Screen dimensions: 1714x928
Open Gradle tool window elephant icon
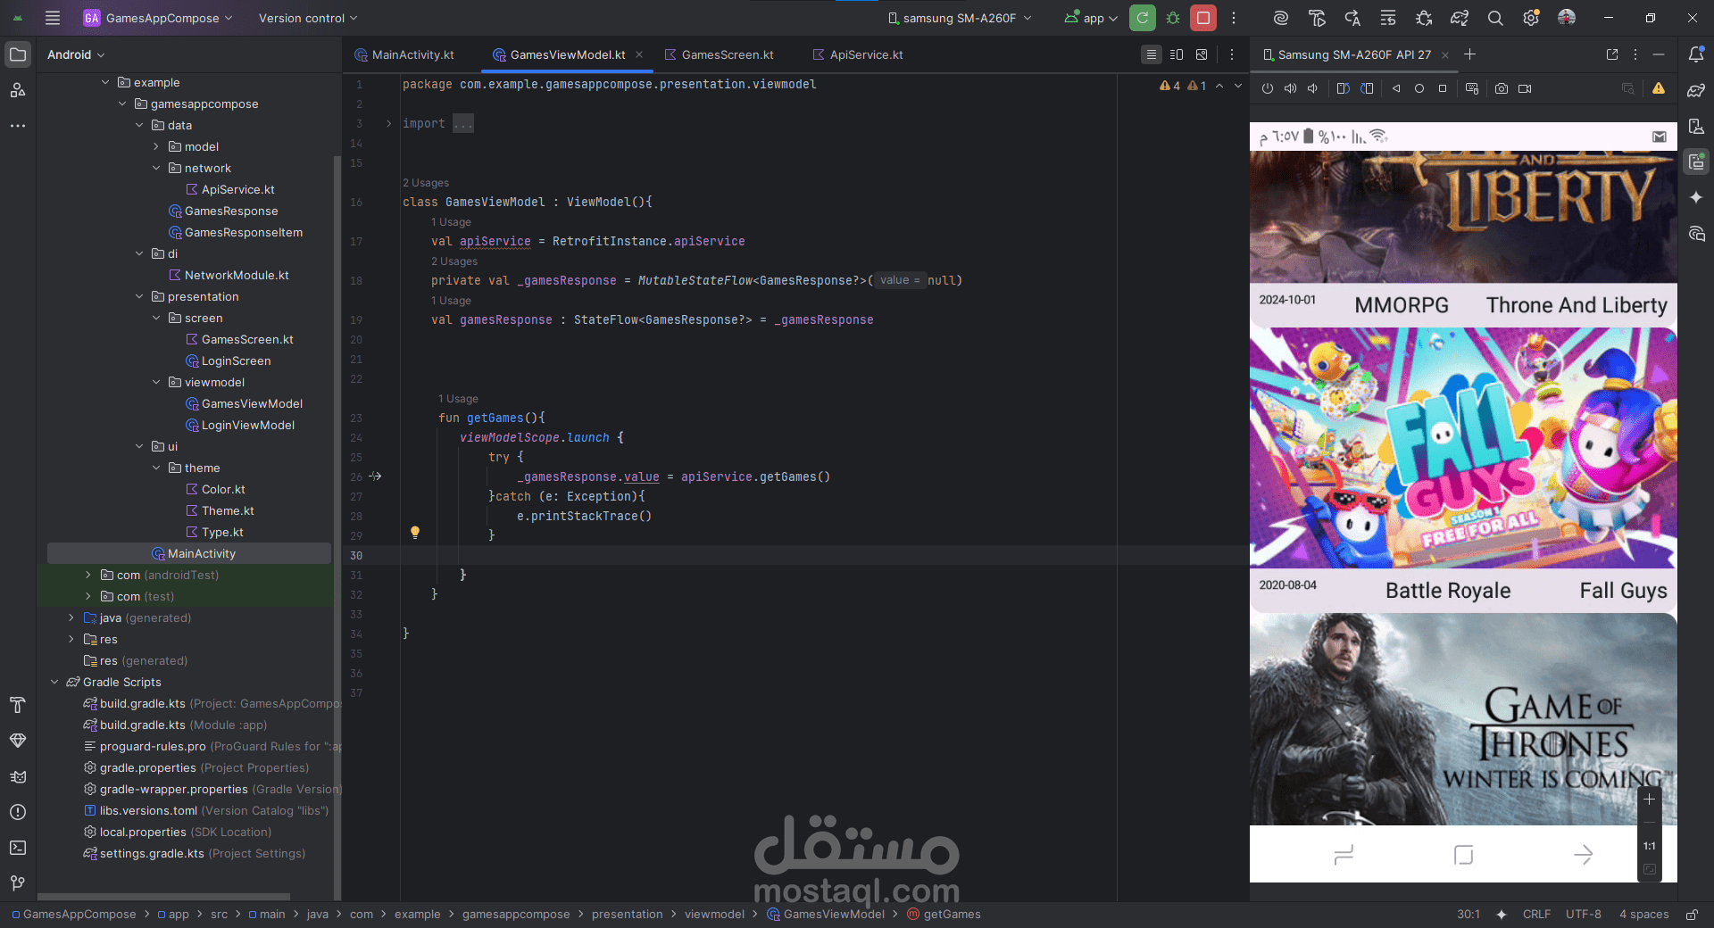coord(1696,90)
